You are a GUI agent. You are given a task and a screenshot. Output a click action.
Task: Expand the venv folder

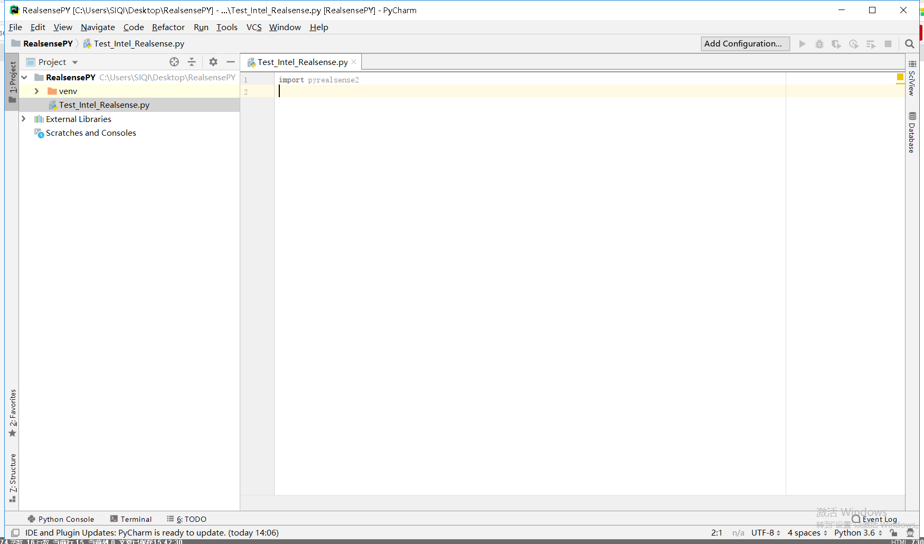pyautogui.click(x=36, y=91)
